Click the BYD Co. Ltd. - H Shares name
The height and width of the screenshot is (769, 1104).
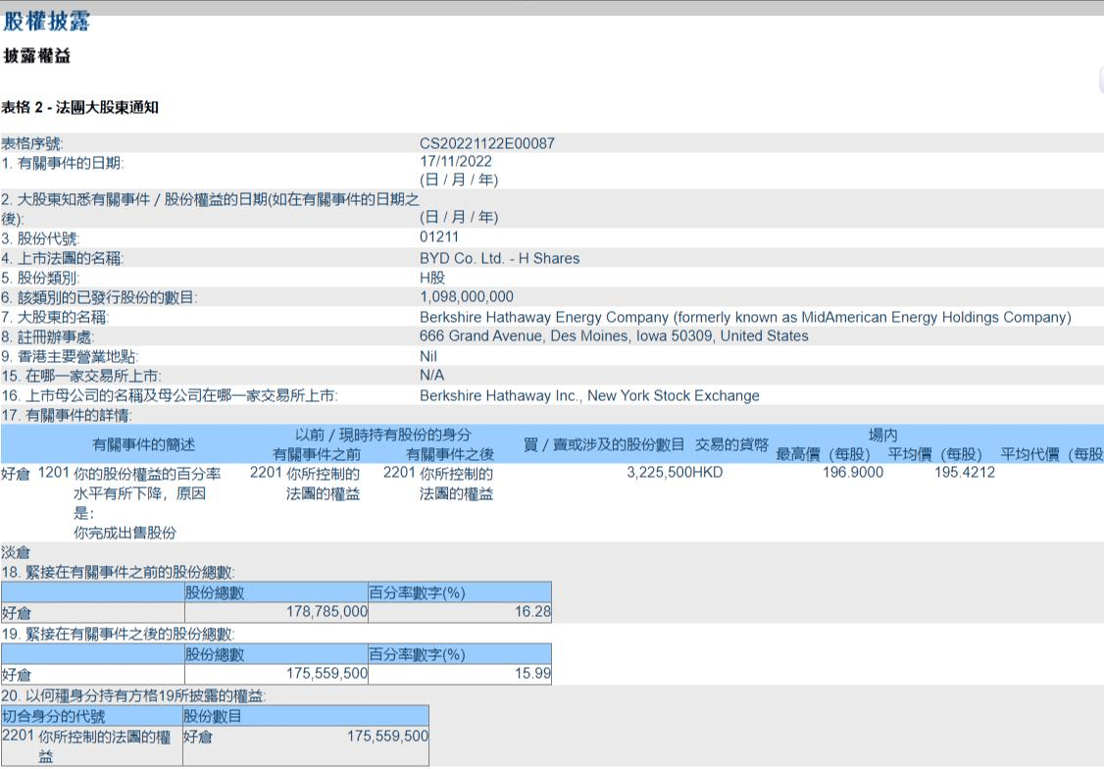[x=499, y=259]
